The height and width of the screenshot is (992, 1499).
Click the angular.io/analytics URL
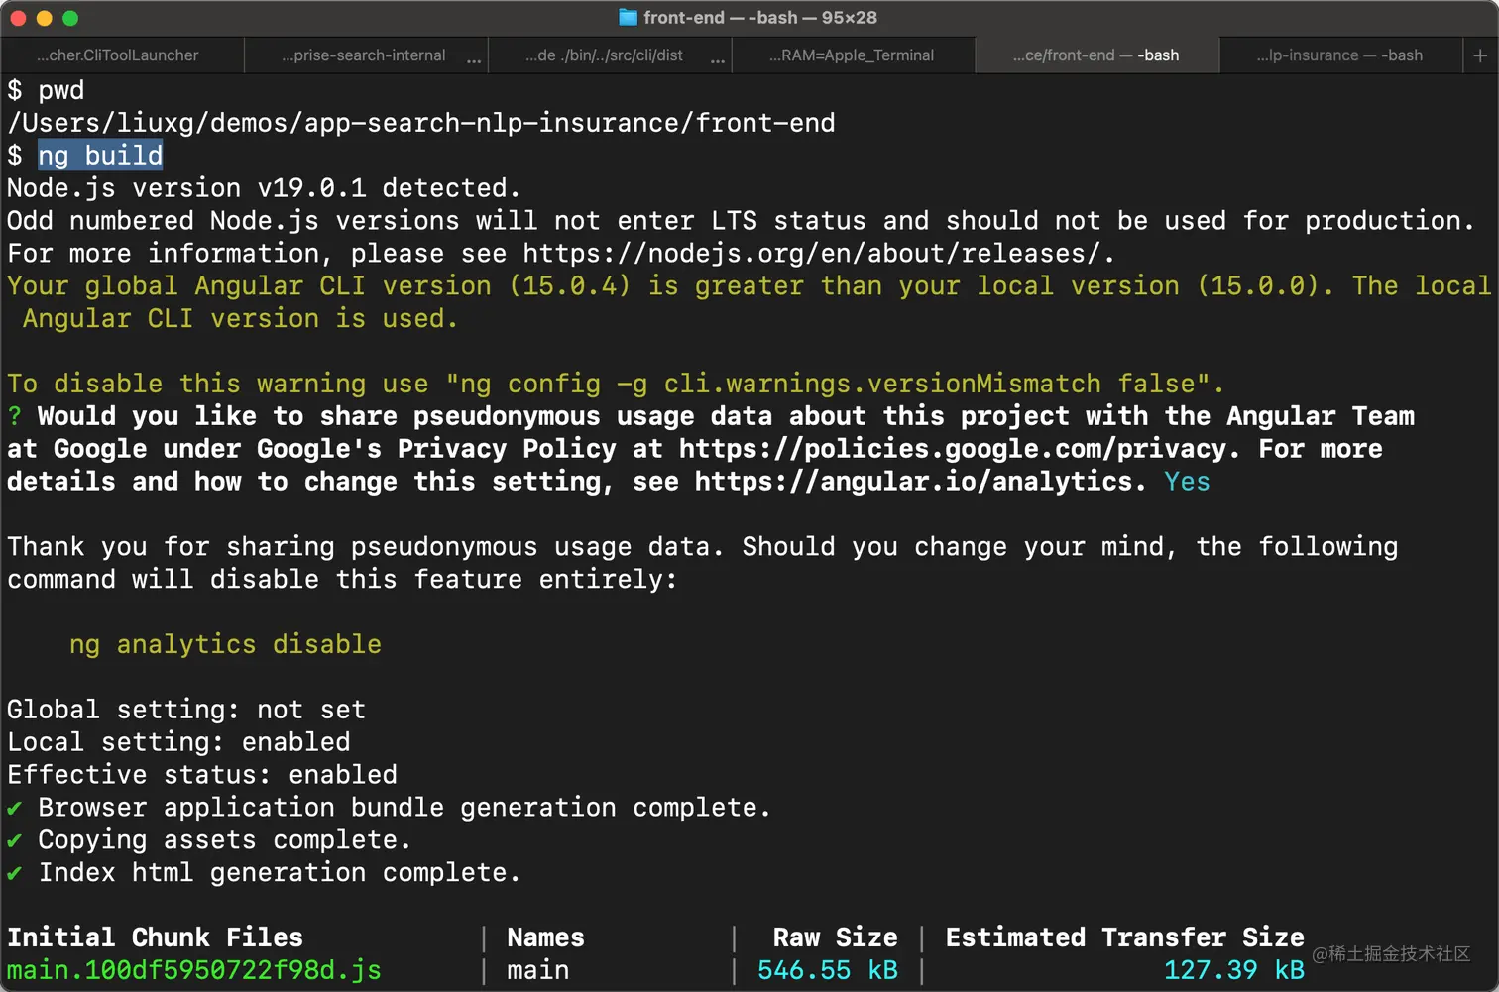912,482
